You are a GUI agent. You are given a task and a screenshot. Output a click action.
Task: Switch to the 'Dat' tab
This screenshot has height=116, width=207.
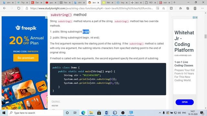click(x=37, y=3)
